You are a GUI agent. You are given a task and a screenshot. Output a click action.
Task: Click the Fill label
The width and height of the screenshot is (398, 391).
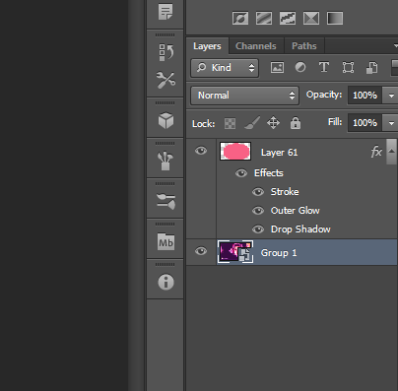click(335, 122)
